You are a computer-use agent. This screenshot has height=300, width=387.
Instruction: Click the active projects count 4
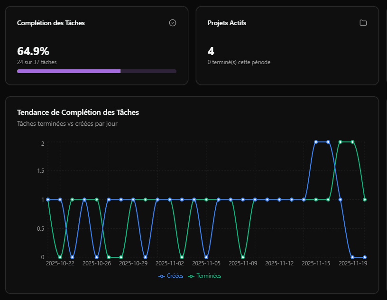[x=211, y=51]
